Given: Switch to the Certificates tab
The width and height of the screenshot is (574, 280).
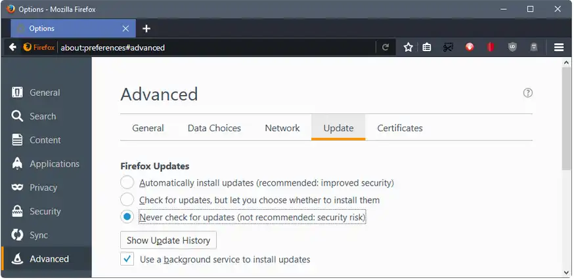Looking at the screenshot, I should pos(400,128).
